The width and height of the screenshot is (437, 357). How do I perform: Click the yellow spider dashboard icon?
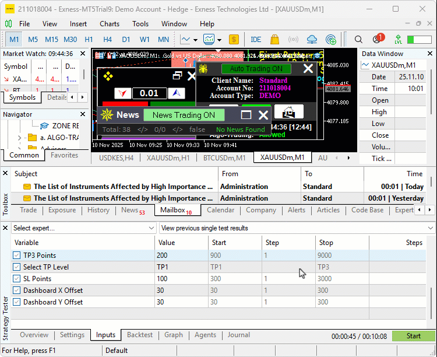coord(203,69)
